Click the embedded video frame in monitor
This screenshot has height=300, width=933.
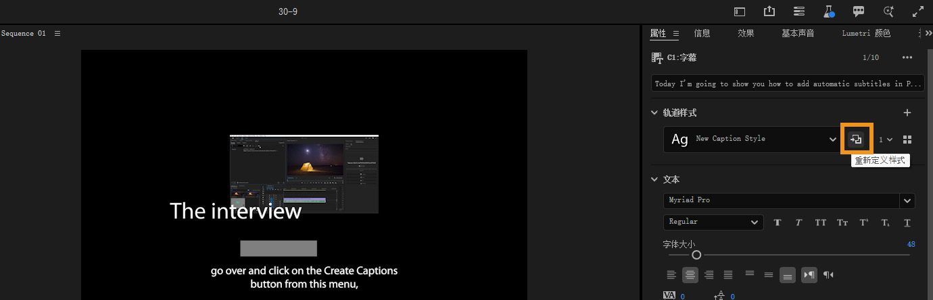point(304,174)
